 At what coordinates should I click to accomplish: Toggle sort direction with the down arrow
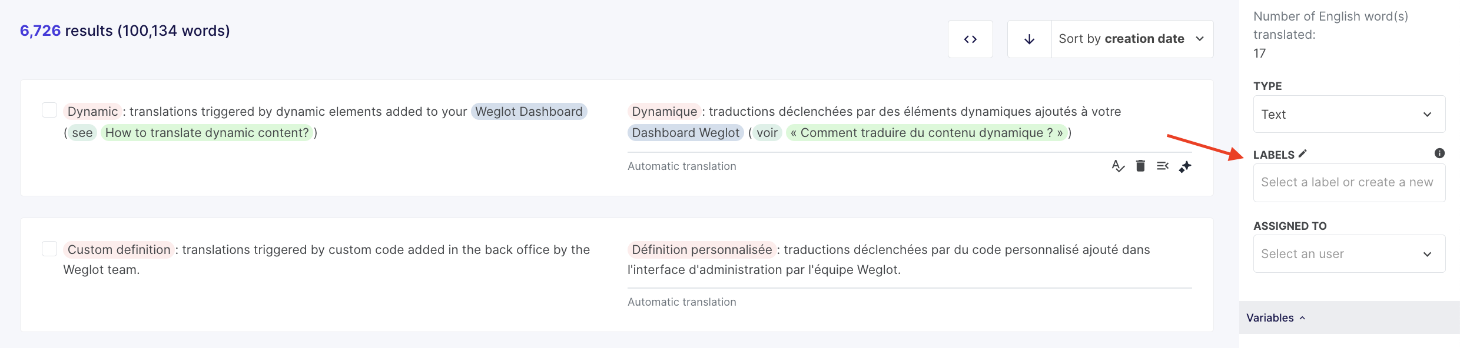(x=1029, y=39)
